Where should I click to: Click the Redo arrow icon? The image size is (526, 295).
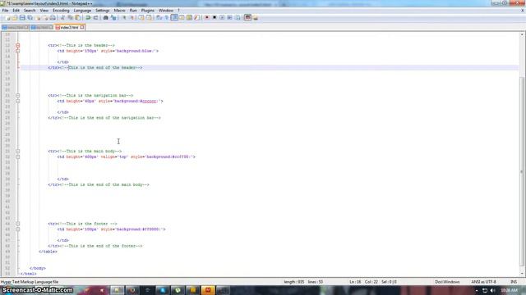(x=95, y=18)
